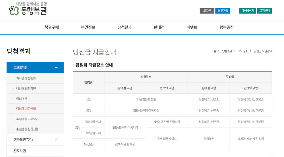Image resolution: width=284 pixels, height=157 pixels.
Task: Click the 전자복권 sidebar header label
Action: tap(20, 151)
